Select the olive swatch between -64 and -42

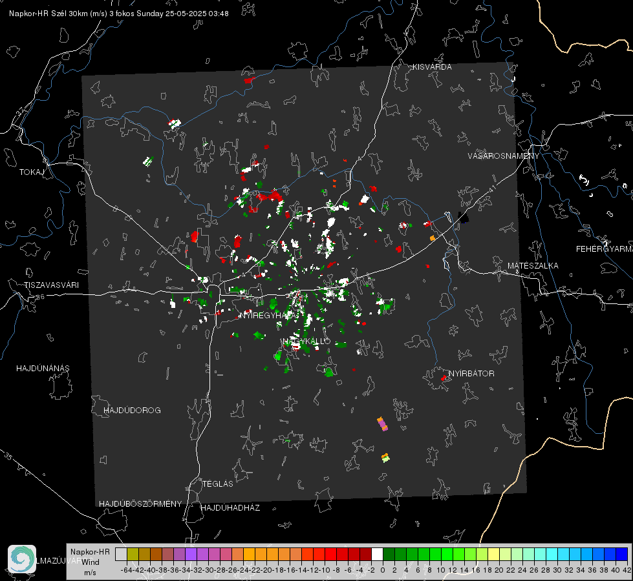click(x=133, y=554)
